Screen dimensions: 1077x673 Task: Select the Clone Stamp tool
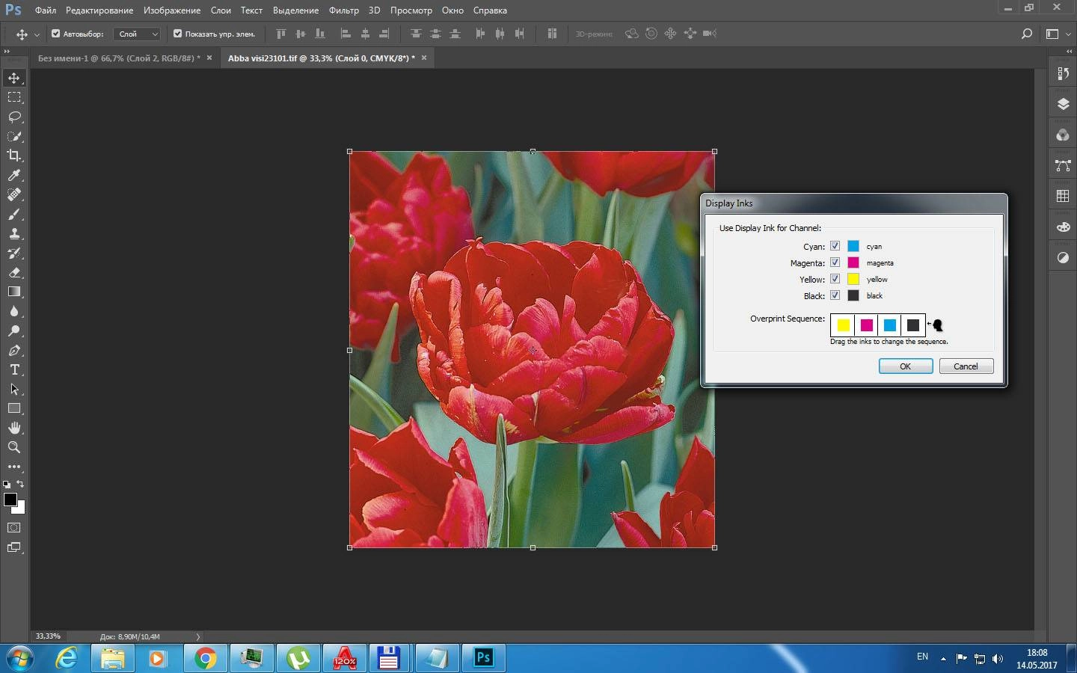(x=14, y=233)
